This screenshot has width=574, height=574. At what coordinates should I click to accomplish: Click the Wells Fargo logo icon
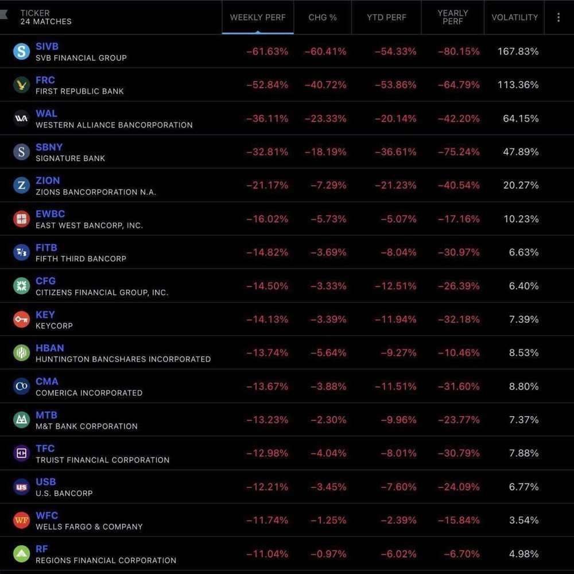[22, 520]
